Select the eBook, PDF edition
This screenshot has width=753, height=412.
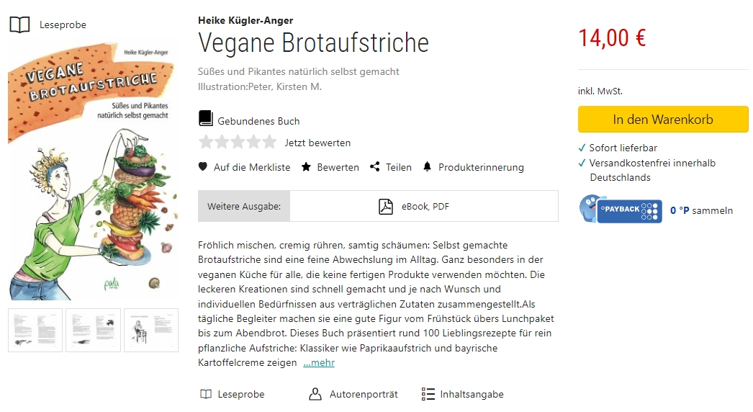(424, 207)
